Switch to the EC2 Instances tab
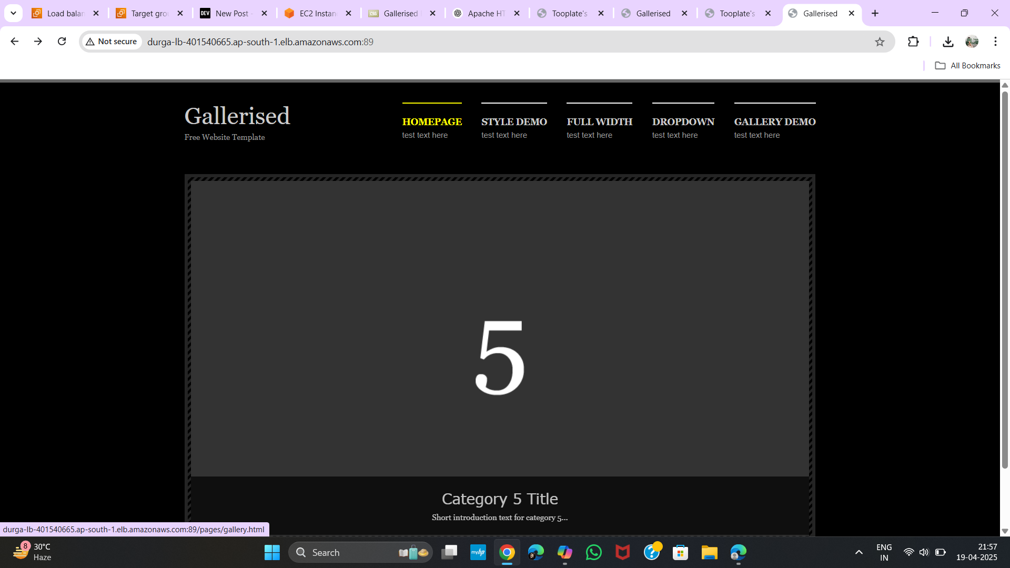 [x=310, y=13]
